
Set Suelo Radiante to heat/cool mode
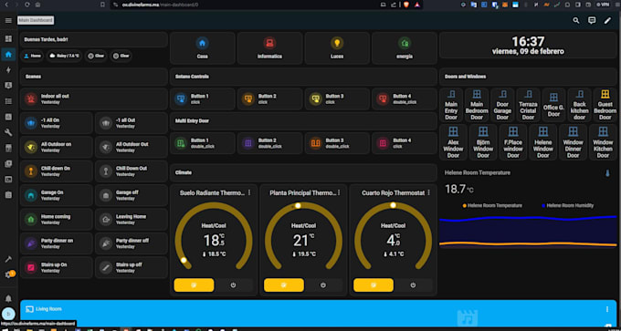[194, 285]
